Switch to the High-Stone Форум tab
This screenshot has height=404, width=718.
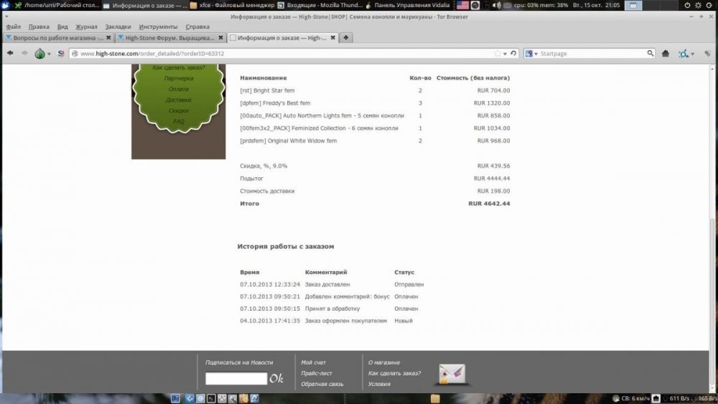coord(170,37)
